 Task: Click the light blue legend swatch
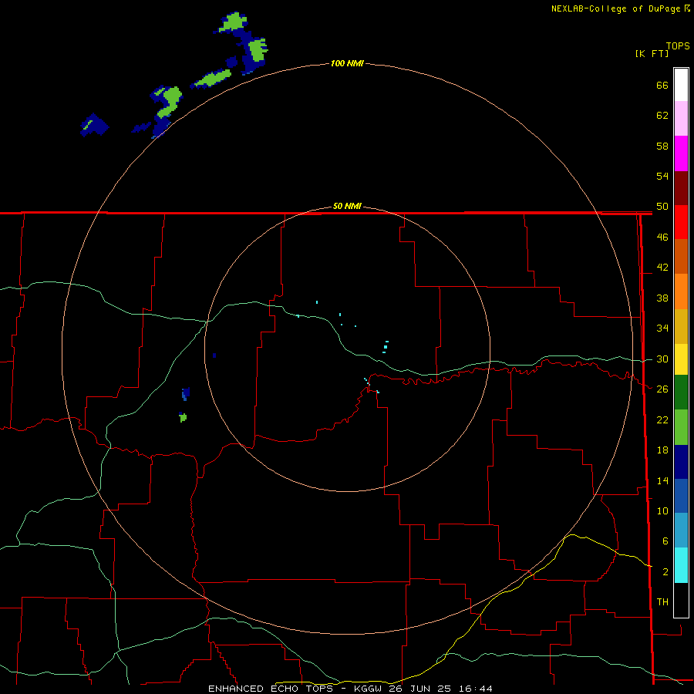coord(681,530)
